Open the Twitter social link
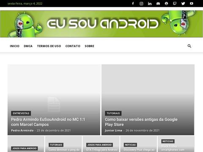Image resolution: width=203 pixels, height=152 pixels. coord(183,3)
